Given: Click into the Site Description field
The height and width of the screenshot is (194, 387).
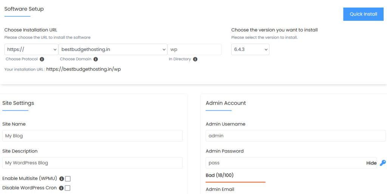Looking at the screenshot, I should click(92, 163).
